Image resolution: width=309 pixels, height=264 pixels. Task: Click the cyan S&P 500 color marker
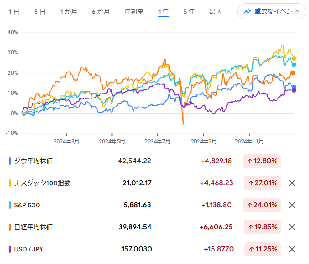[x=10, y=205]
